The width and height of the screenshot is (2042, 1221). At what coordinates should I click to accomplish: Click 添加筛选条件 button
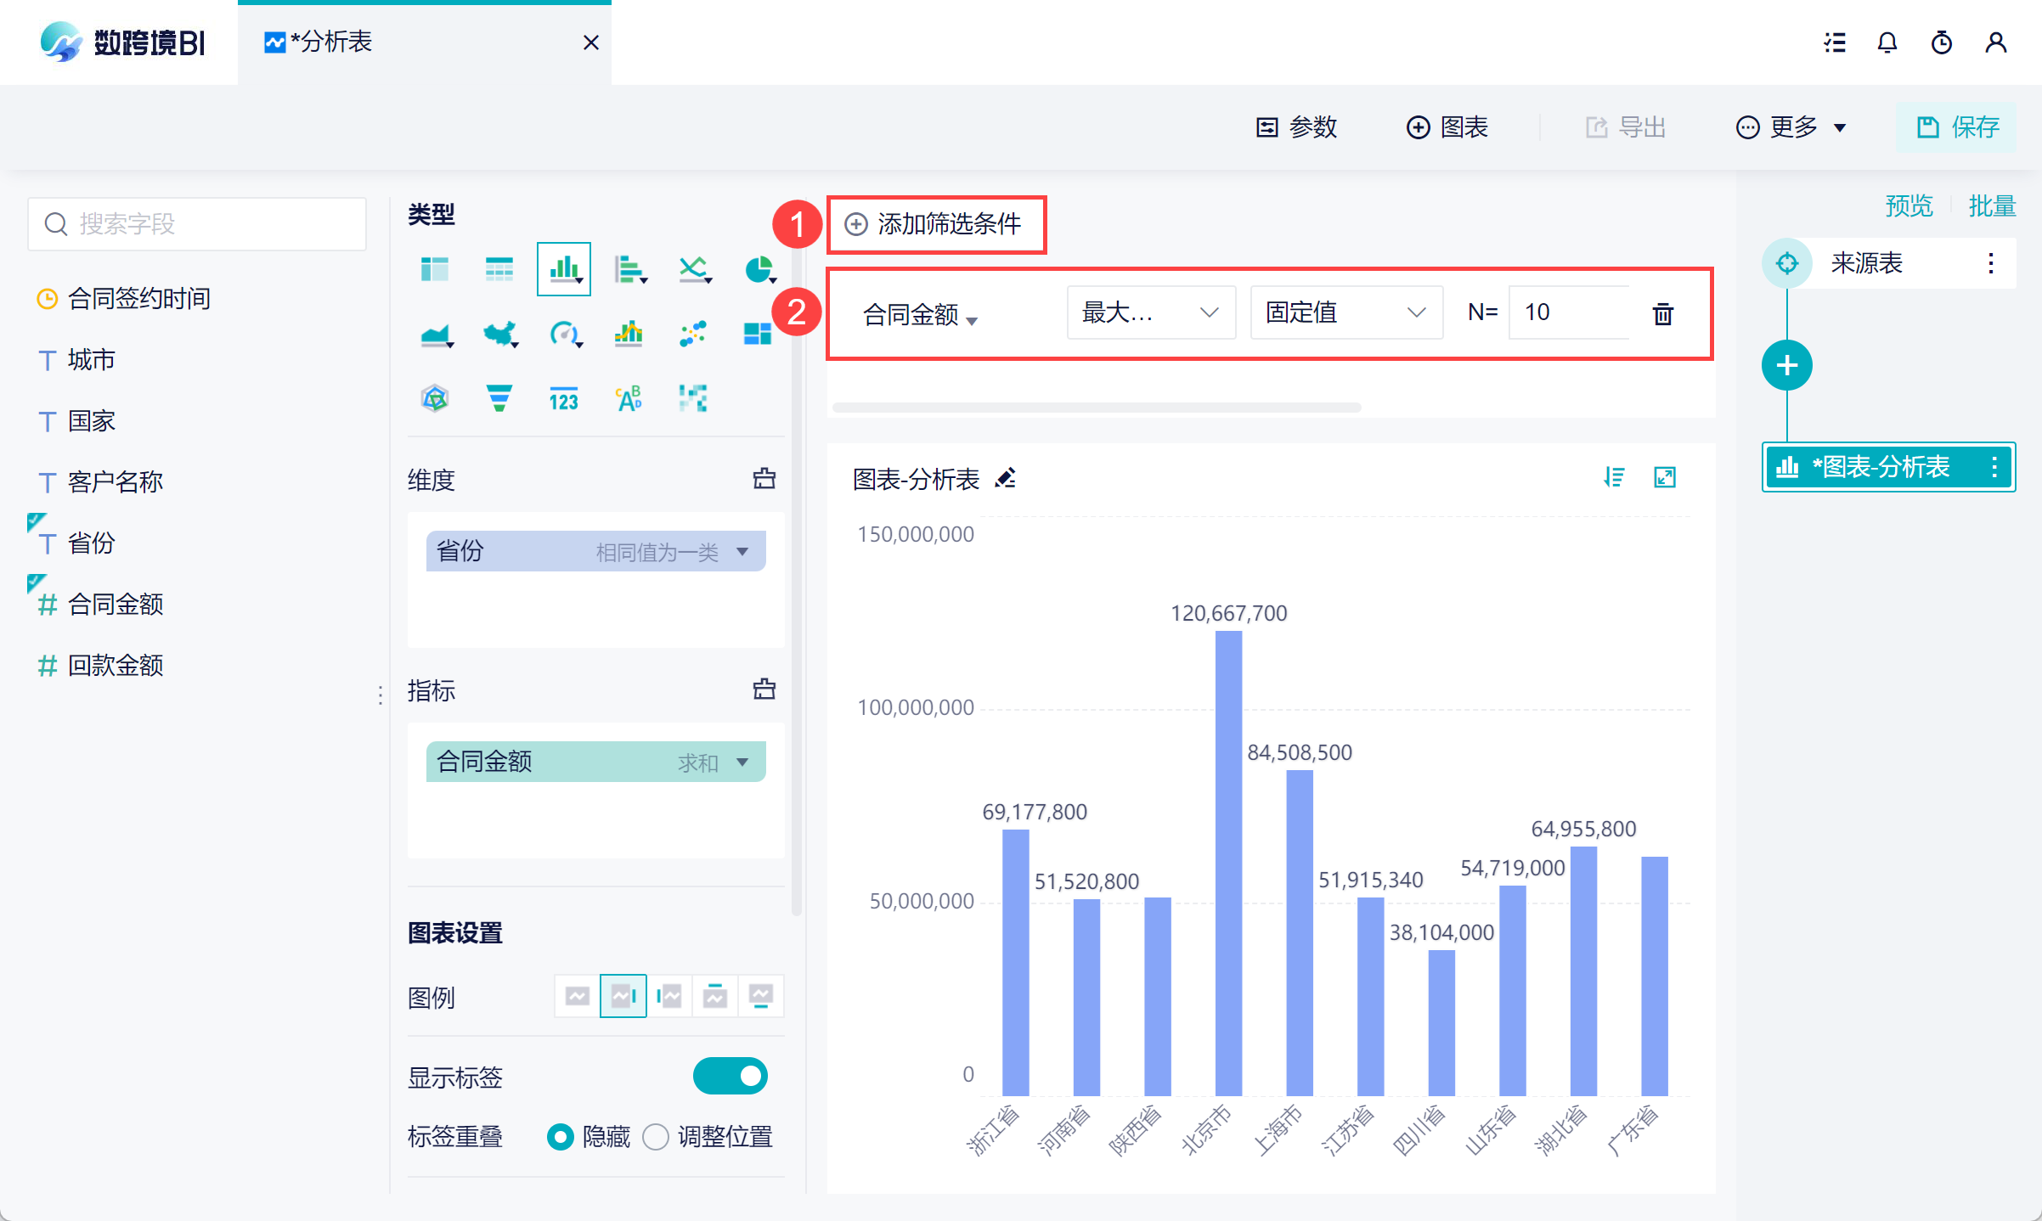pos(935,224)
